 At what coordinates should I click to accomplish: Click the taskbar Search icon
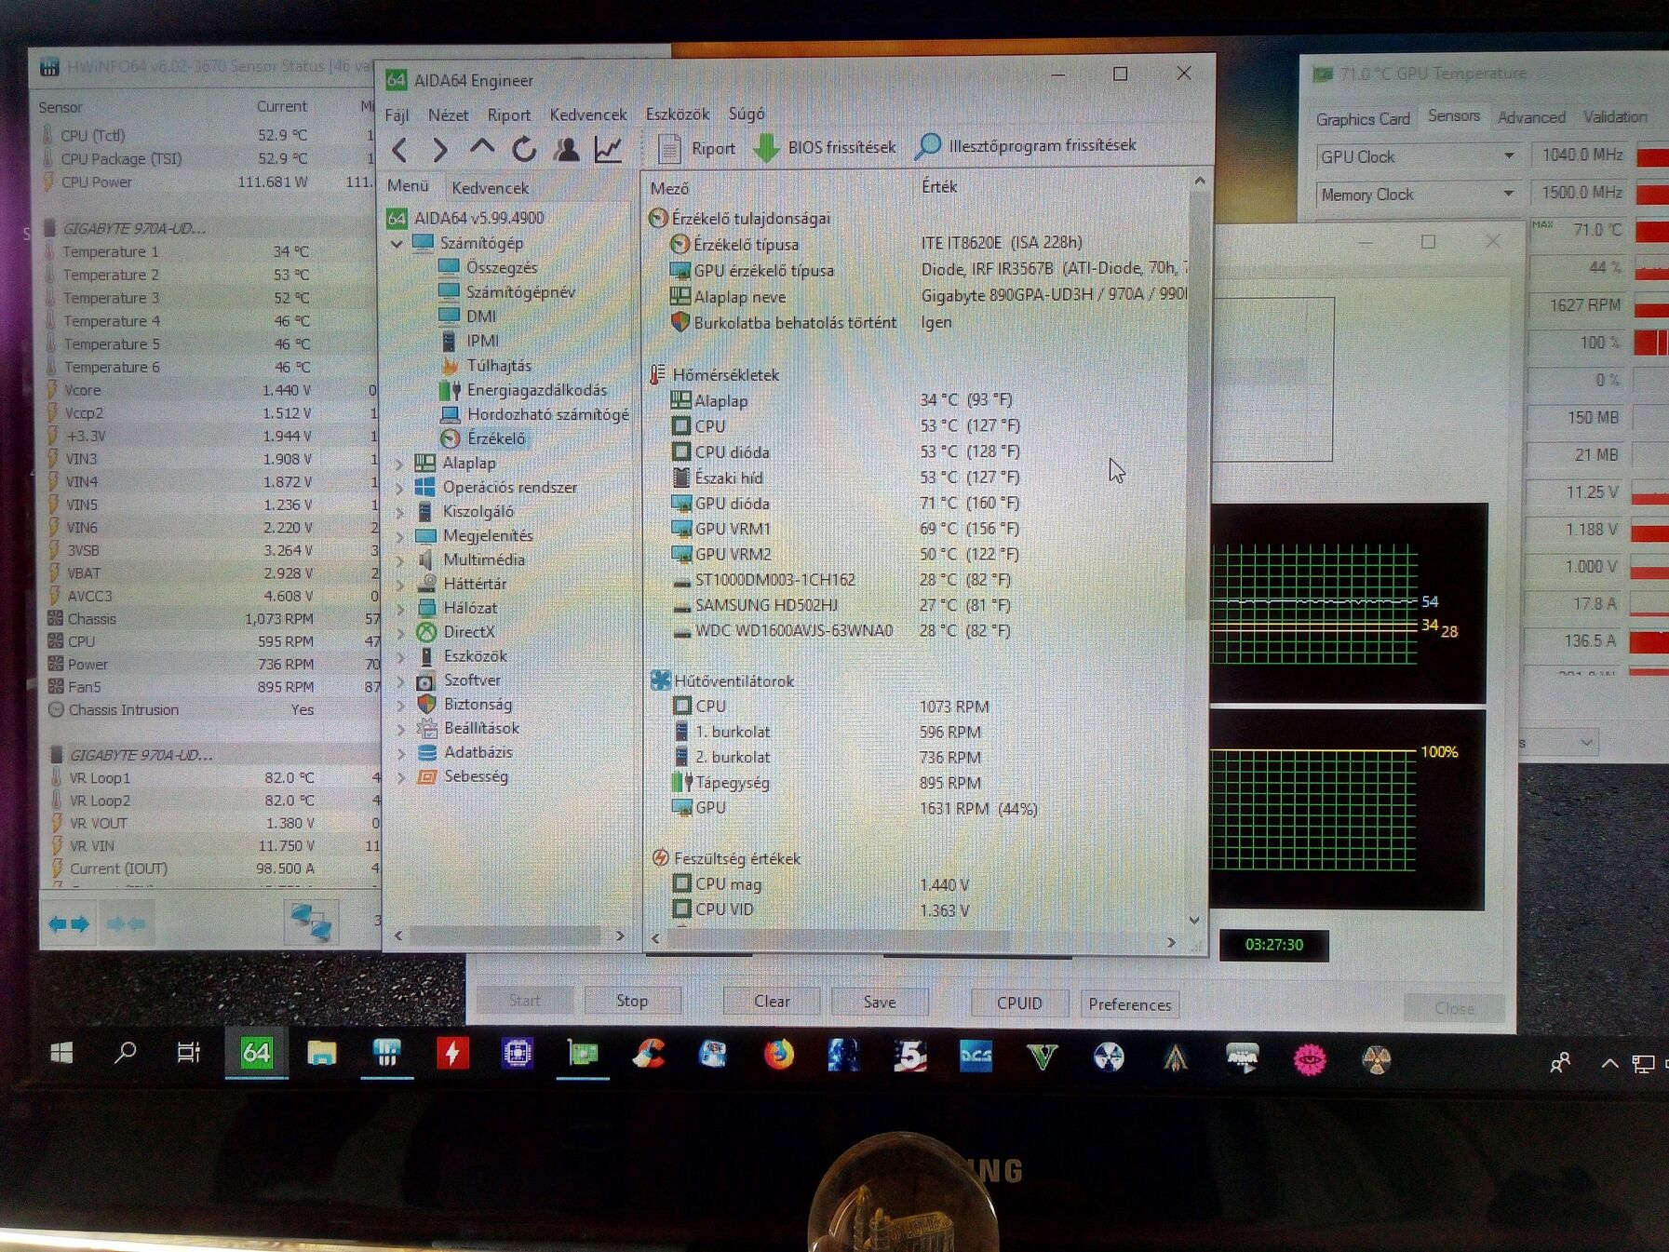click(125, 1053)
